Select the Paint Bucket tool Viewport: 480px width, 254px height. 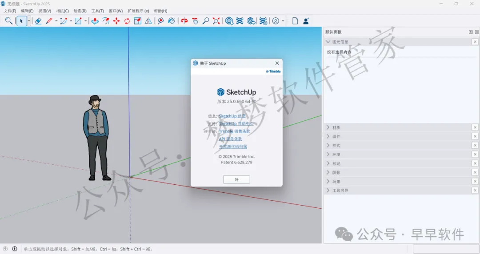coord(172,21)
